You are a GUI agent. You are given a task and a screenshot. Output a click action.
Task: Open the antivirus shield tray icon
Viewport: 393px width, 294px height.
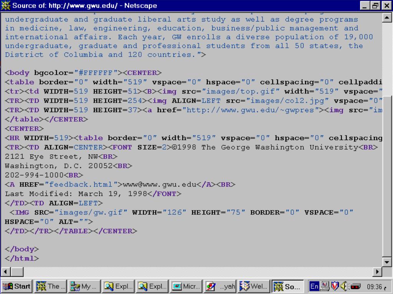335,286
